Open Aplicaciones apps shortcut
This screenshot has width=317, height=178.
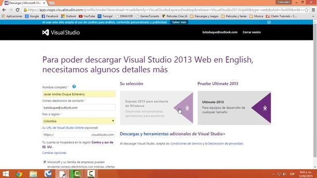coord(12,16)
